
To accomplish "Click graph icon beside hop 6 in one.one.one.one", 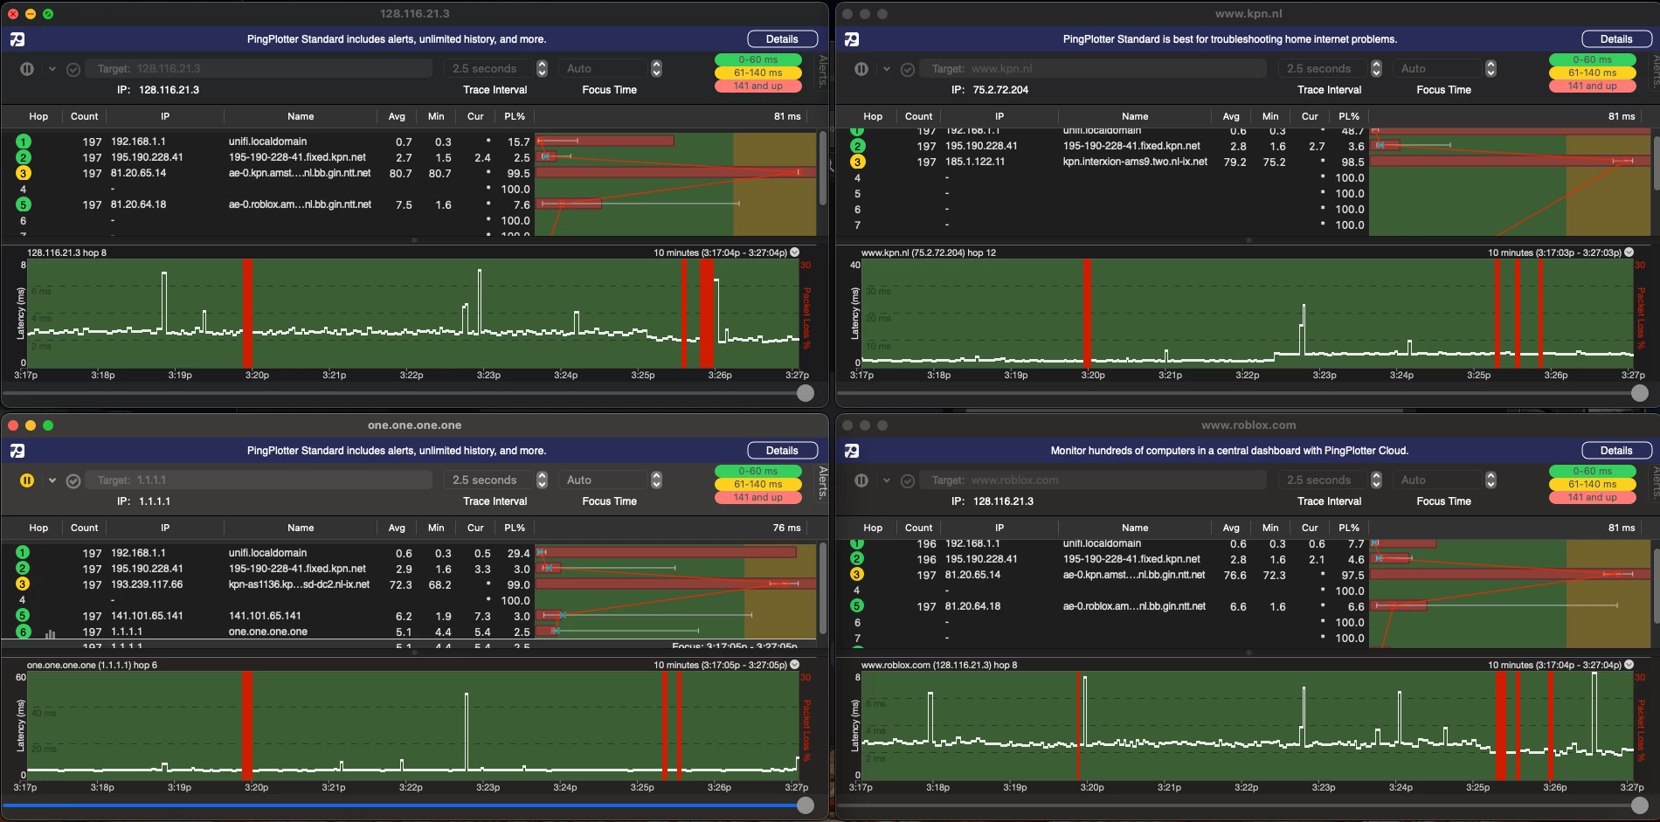I will (50, 633).
